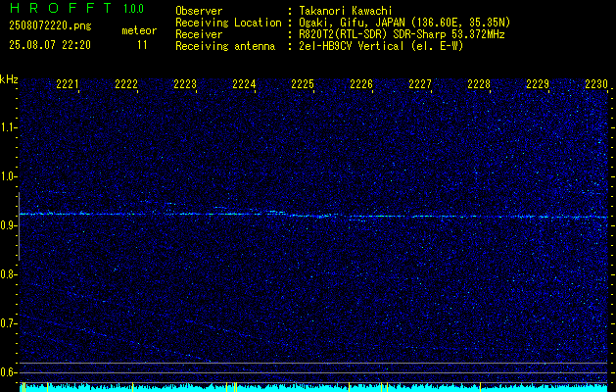Select the 2223 time marker

pos(185,84)
